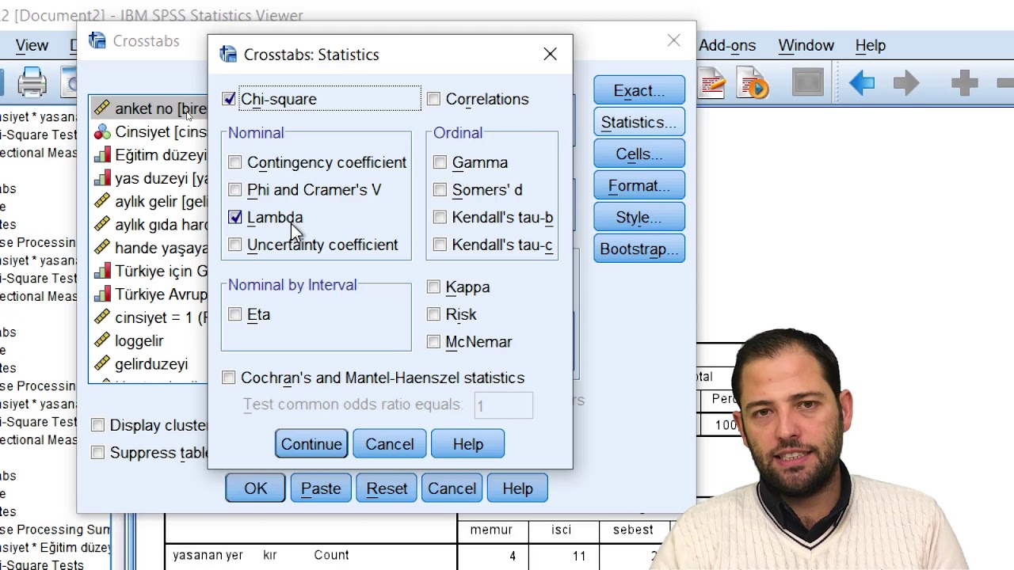Check the Gamma ordinal option
The width and height of the screenshot is (1014, 570).
coord(440,162)
